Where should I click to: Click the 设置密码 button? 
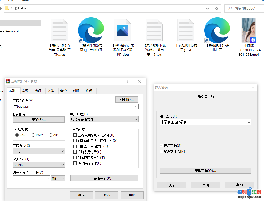104,178
